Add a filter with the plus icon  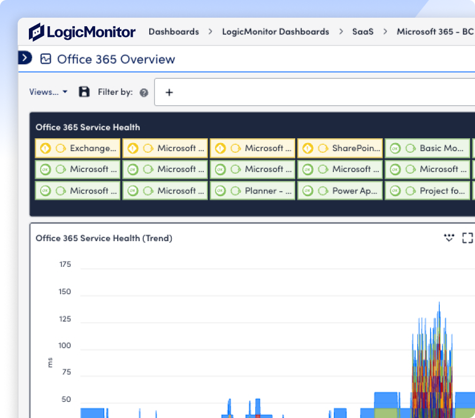click(x=170, y=92)
